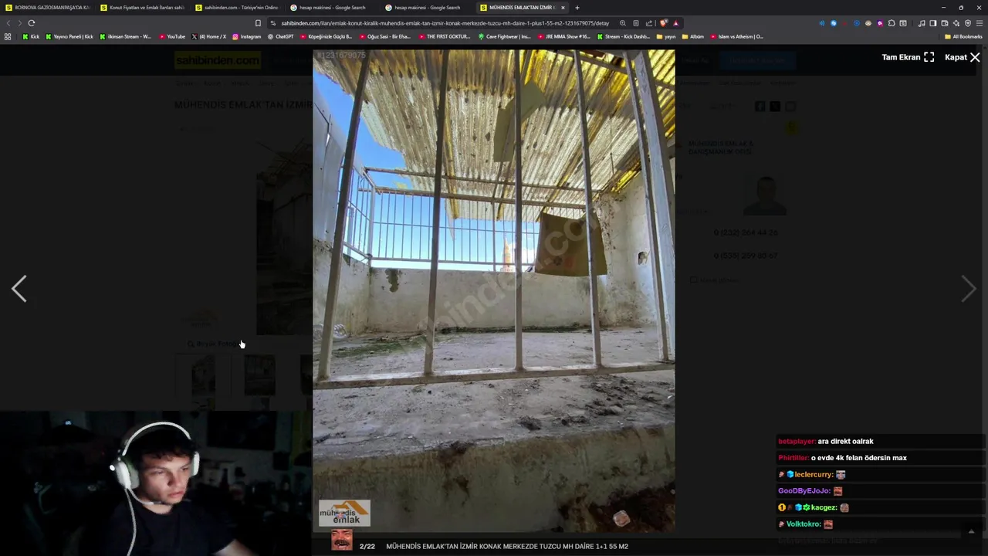Click the '2/22' photo counter
The width and height of the screenshot is (988, 556).
point(367,546)
